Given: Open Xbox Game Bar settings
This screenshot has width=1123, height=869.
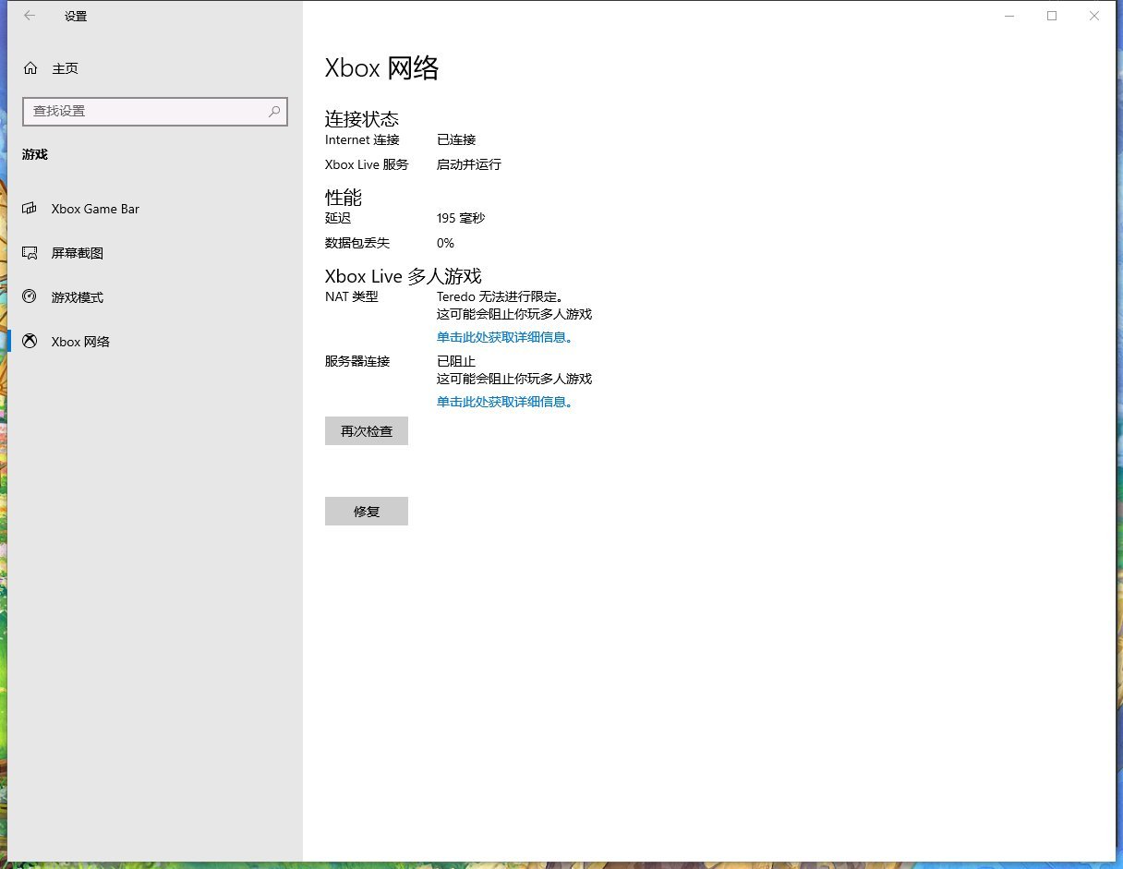Looking at the screenshot, I should pyautogui.click(x=155, y=209).
